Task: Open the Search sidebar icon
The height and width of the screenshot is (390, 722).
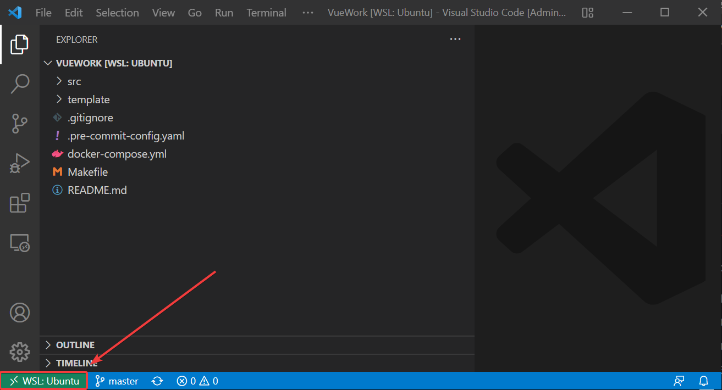Action: point(20,83)
